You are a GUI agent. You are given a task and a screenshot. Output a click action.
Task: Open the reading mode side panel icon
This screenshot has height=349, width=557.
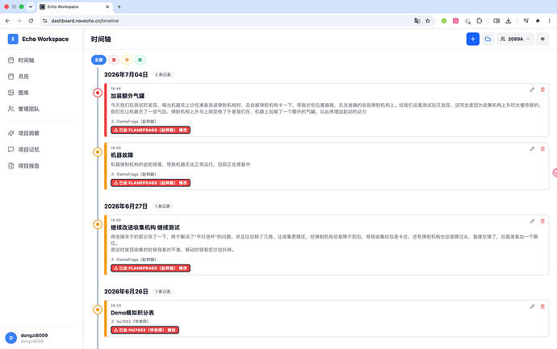click(x=496, y=21)
